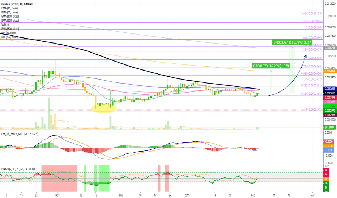The image size is (337, 198).
Task: Click the 0.0003900 price axis label
Action: (x=330, y=77)
